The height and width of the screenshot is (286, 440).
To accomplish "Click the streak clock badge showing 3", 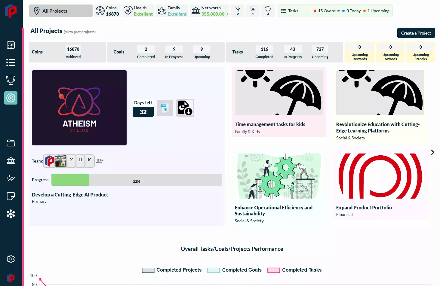I will [x=268, y=11].
